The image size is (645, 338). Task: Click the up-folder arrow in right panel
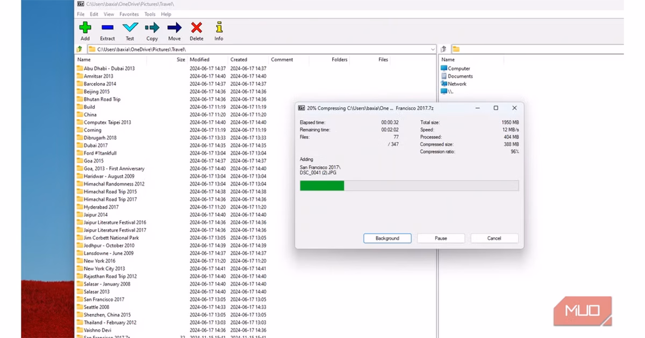tap(443, 49)
